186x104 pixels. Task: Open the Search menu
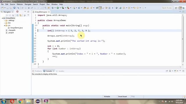(x=35, y=4)
